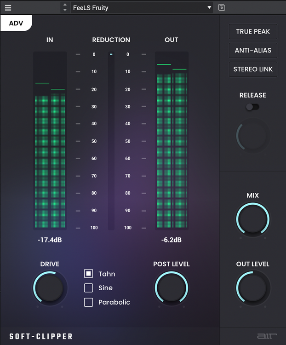Enable the True Peak button

[x=253, y=32]
